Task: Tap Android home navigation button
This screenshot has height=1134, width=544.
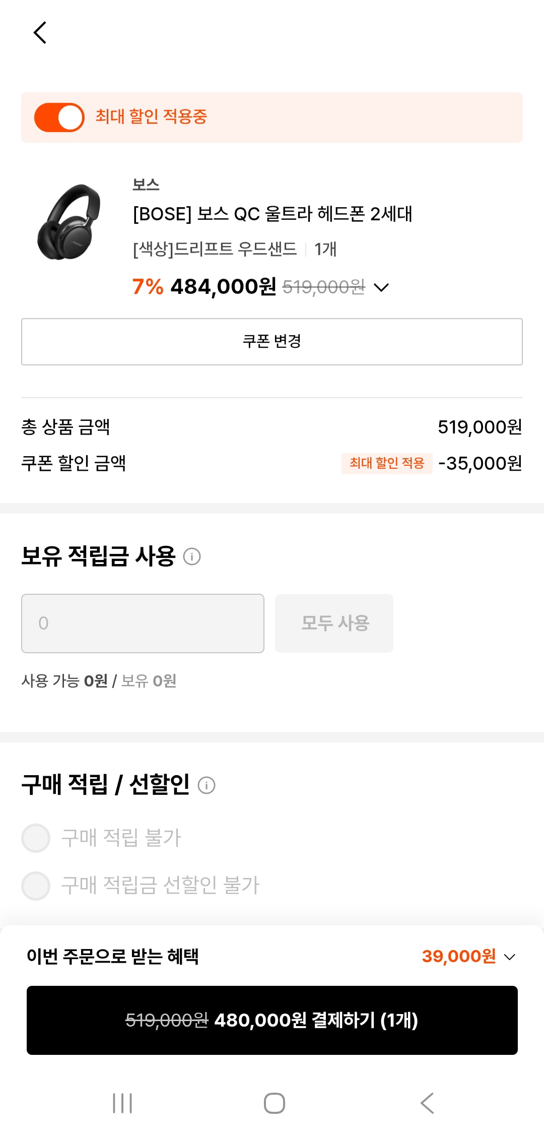Action: [x=275, y=1103]
